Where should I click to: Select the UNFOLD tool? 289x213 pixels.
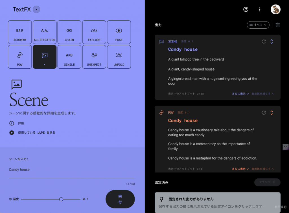[119, 57]
